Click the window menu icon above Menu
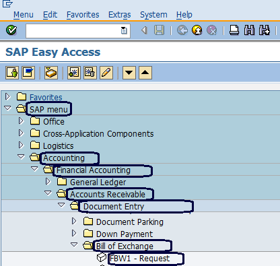 [7, 4]
